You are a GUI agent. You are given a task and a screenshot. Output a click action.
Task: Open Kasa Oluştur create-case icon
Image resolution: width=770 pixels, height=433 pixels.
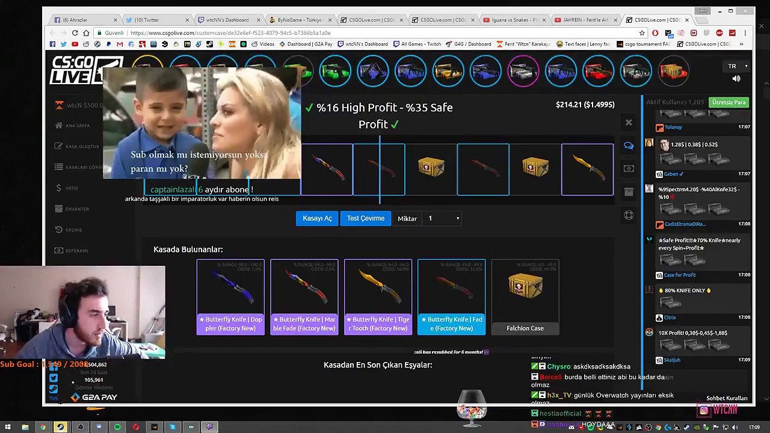pyautogui.click(x=59, y=146)
